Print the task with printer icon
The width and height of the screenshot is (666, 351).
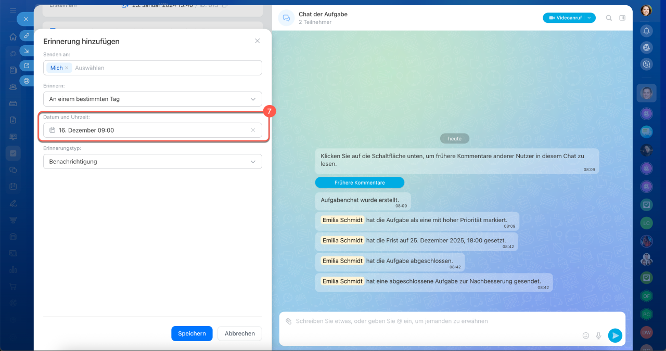click(x=27, y=81)
